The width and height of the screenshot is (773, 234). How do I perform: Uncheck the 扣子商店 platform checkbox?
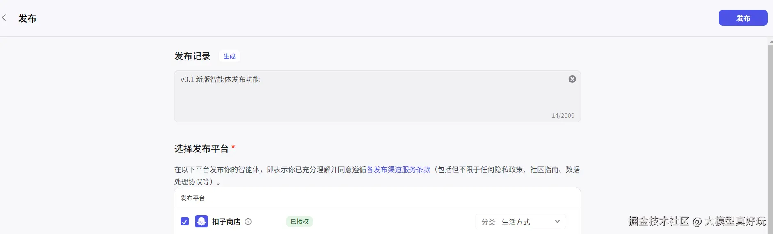185,221
